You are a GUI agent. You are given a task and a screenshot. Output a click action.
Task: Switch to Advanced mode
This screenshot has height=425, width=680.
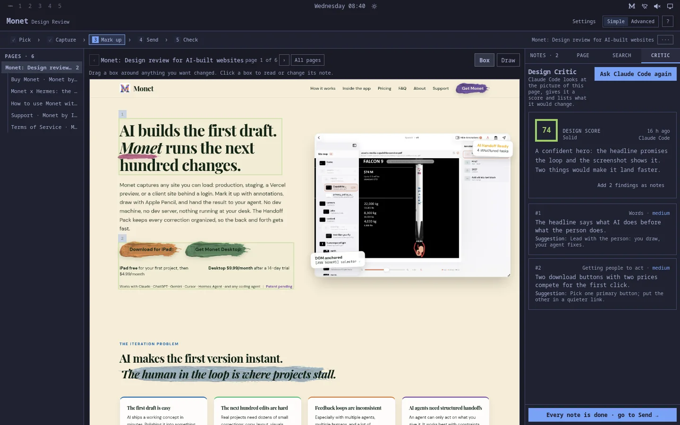tap(643, 21)
